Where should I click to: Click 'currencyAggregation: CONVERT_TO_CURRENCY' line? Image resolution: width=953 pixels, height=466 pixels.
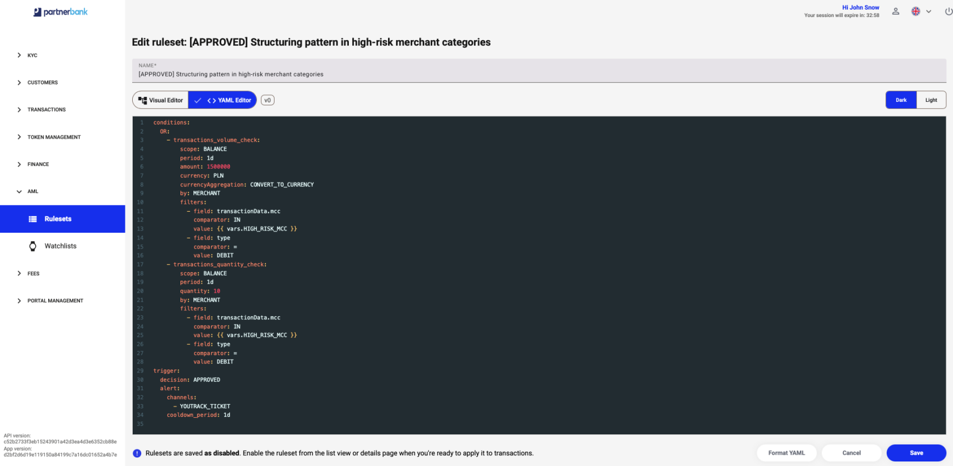click(247, 185)
